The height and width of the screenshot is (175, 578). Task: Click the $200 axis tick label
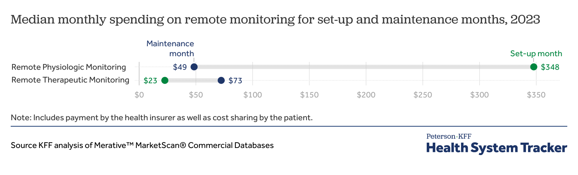tap(366, 95)
